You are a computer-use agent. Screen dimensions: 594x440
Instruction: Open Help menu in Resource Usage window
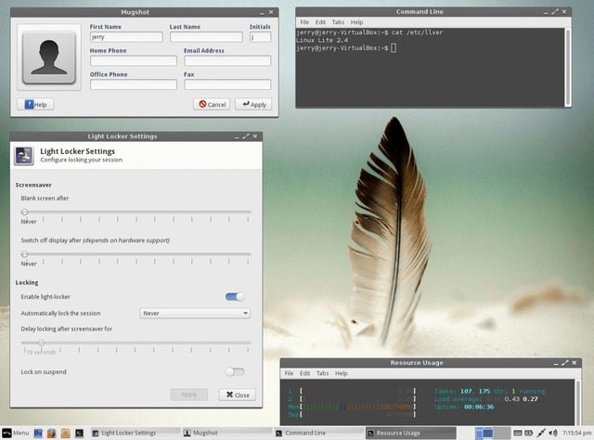[341, 373]
